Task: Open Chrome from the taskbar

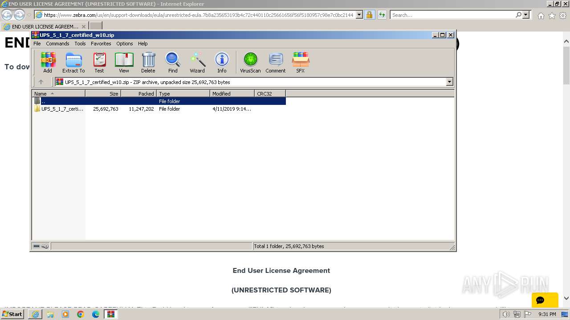Action: point(81,314)
